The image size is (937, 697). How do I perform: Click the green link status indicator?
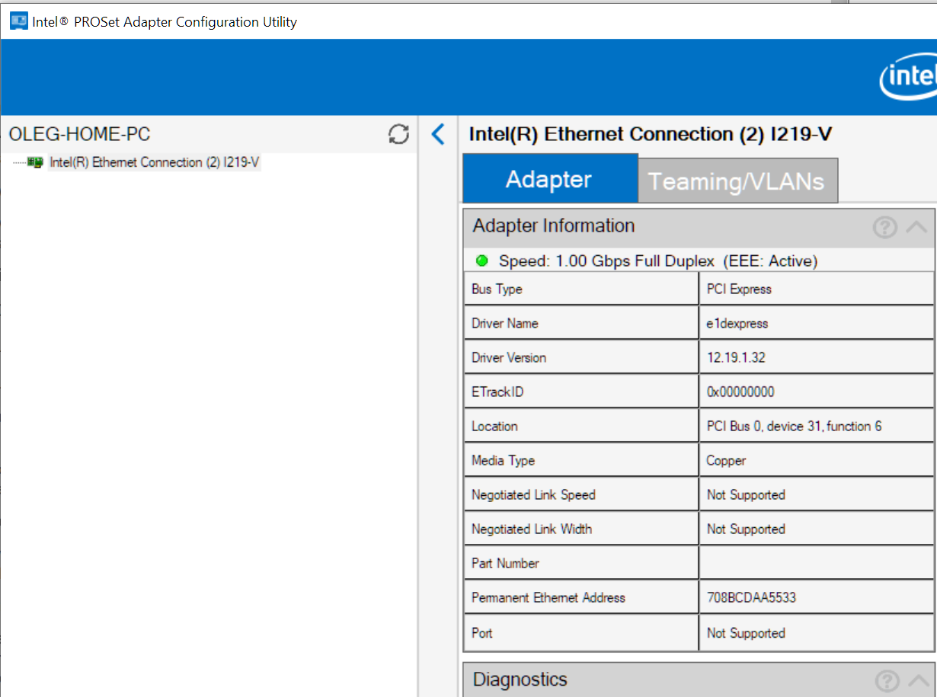(481, 261)
